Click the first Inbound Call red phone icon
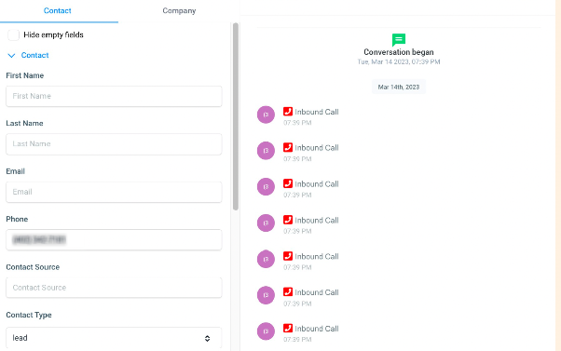561x351 pixels. [x=288, y=112]
